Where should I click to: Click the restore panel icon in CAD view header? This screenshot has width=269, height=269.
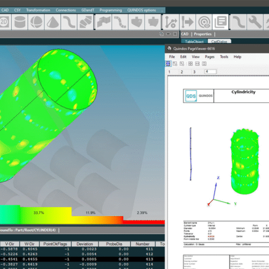point(161,34)
